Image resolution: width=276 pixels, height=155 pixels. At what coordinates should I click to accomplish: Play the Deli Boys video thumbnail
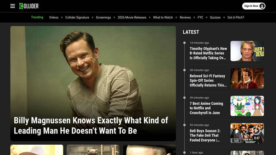(247, 133)
